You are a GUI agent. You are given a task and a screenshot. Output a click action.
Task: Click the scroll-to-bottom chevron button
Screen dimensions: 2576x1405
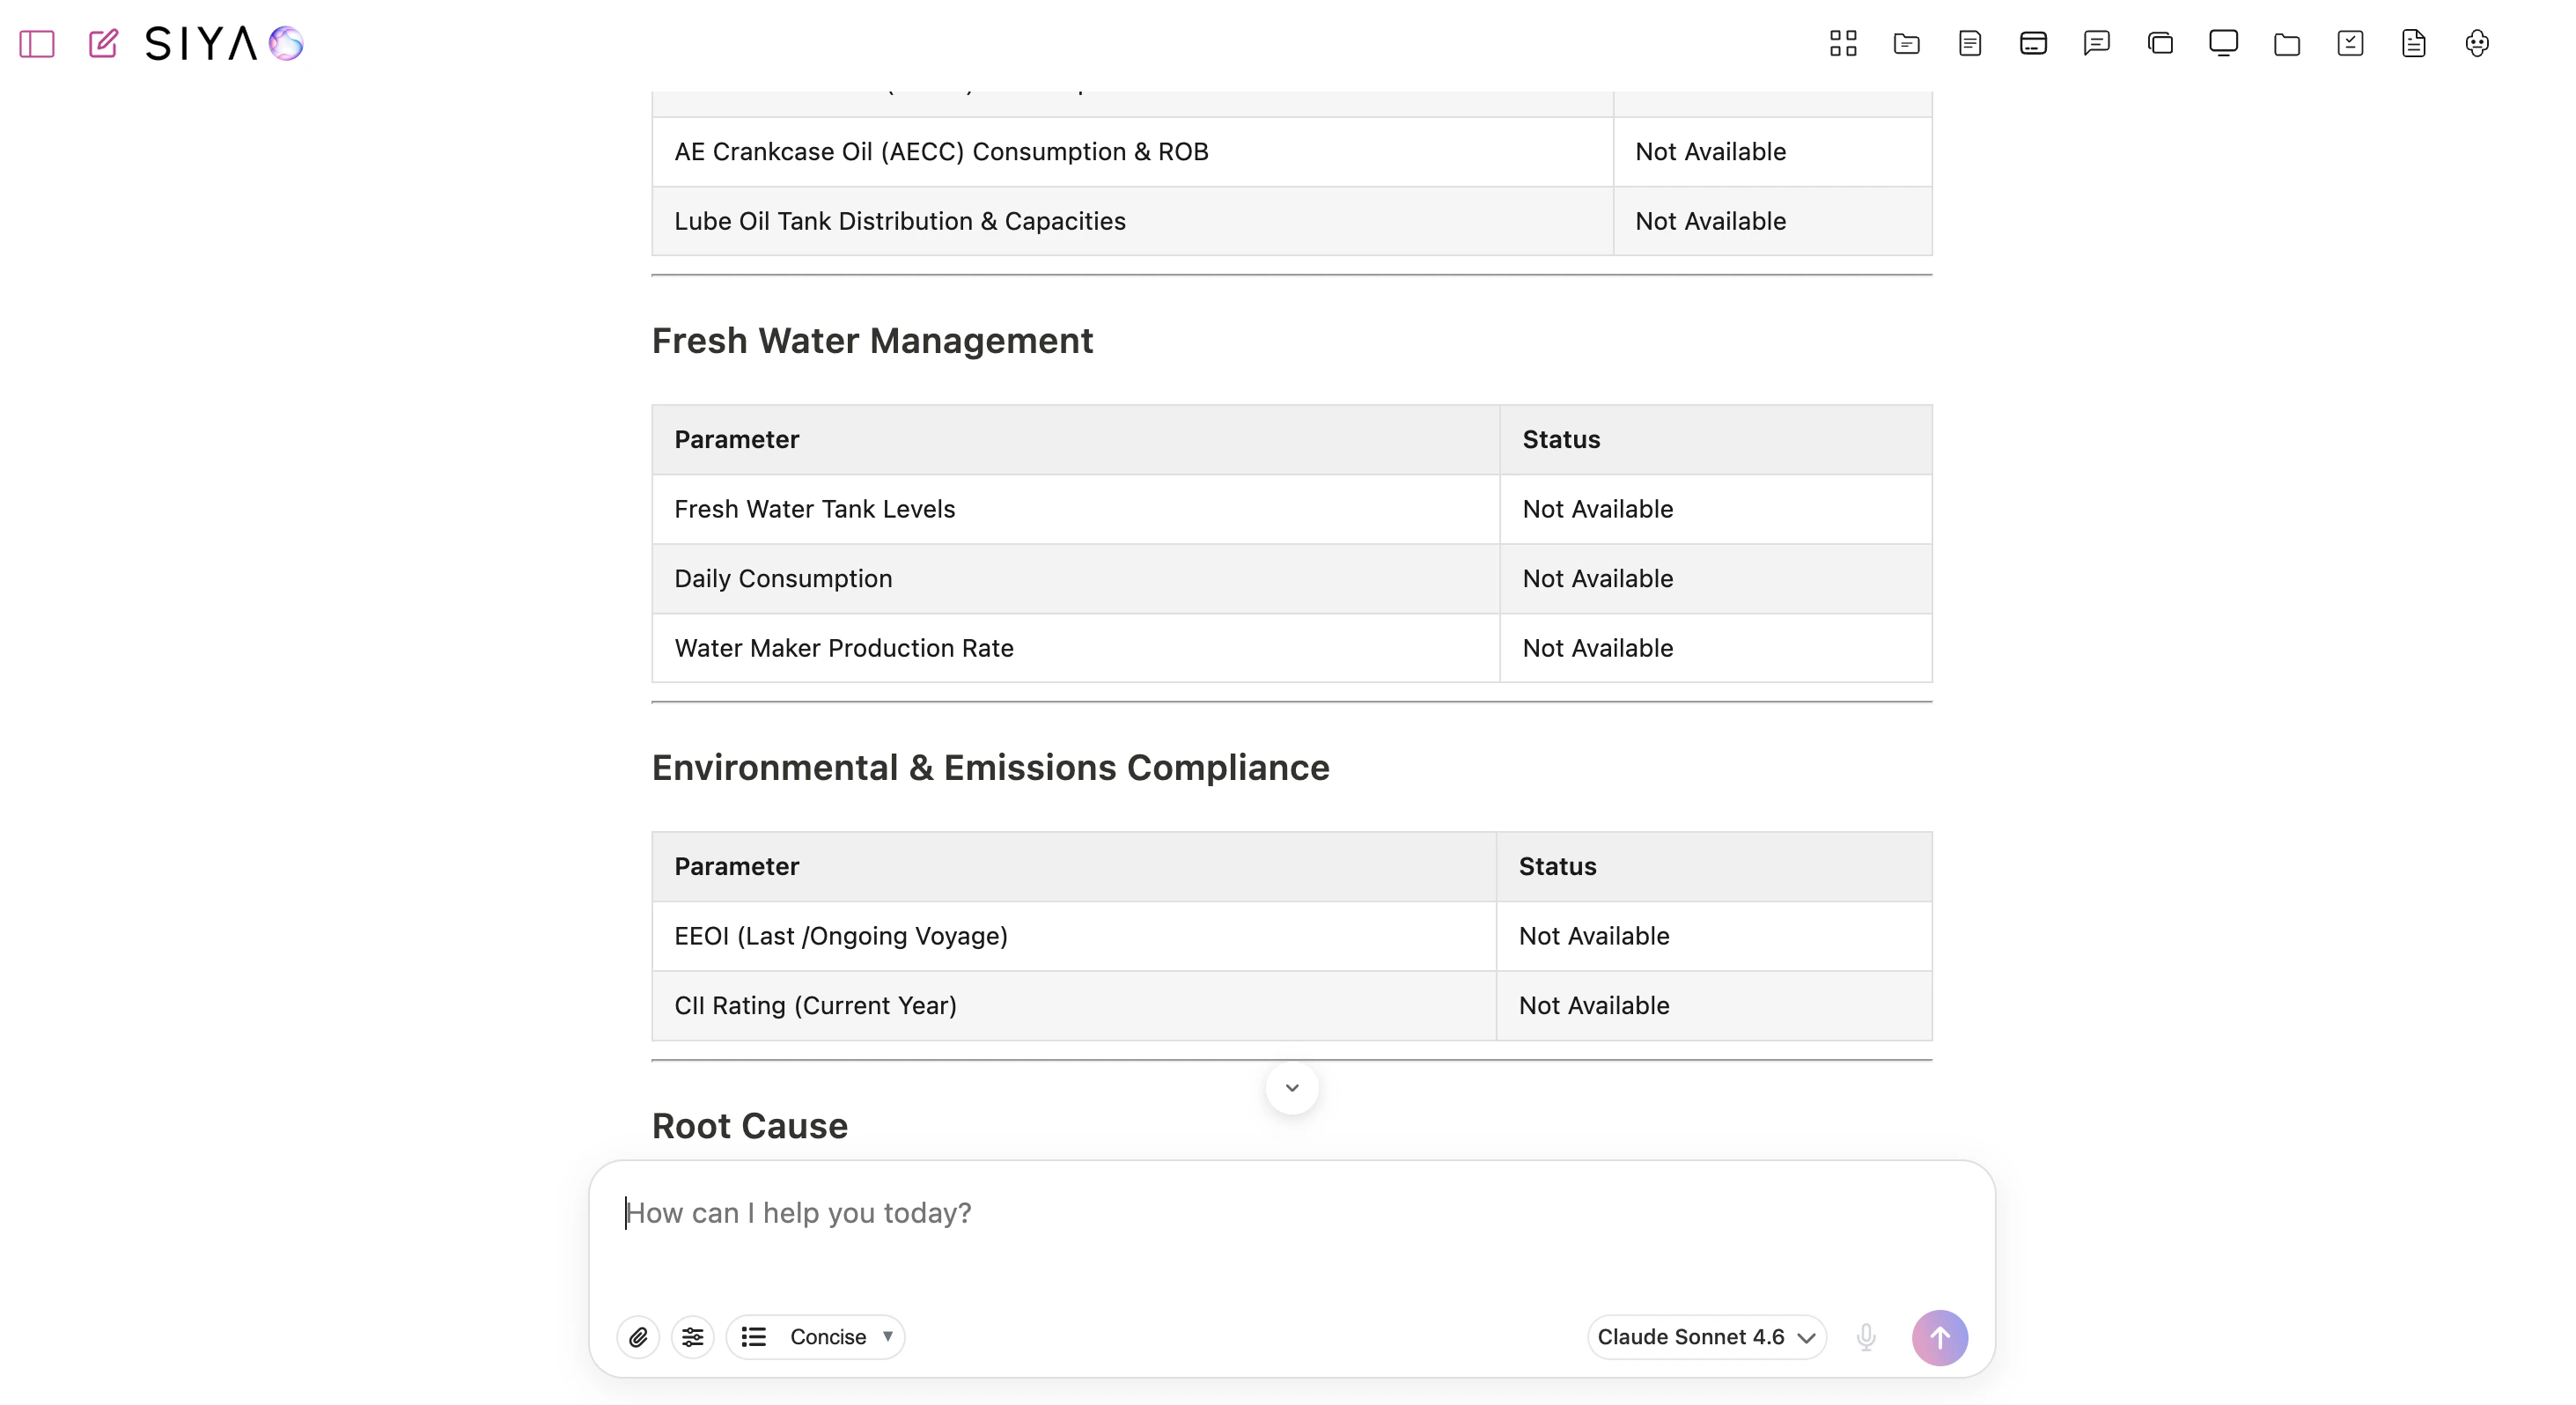click(1291, 1088)
